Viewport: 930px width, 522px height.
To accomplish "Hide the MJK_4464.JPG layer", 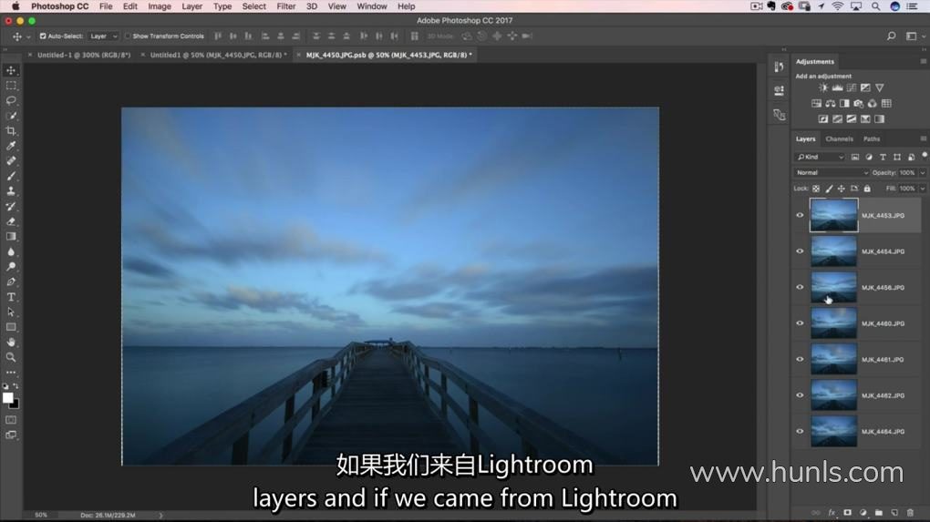I will [800, 431].
